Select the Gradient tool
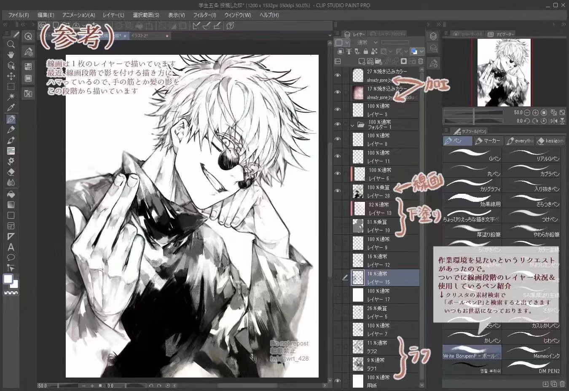The height and width of the screenshot is (391, 569). pos(11,205)
